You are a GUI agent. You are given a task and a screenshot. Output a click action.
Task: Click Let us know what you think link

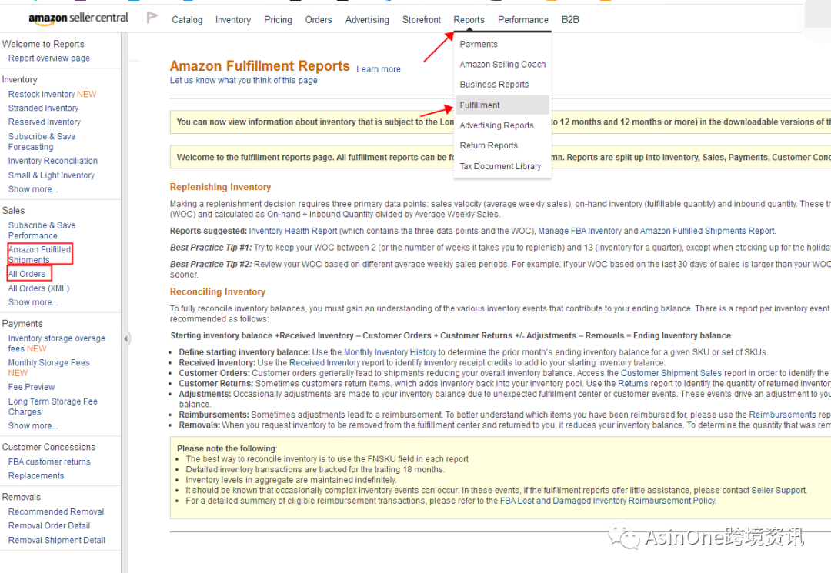(x=244, y=81)
